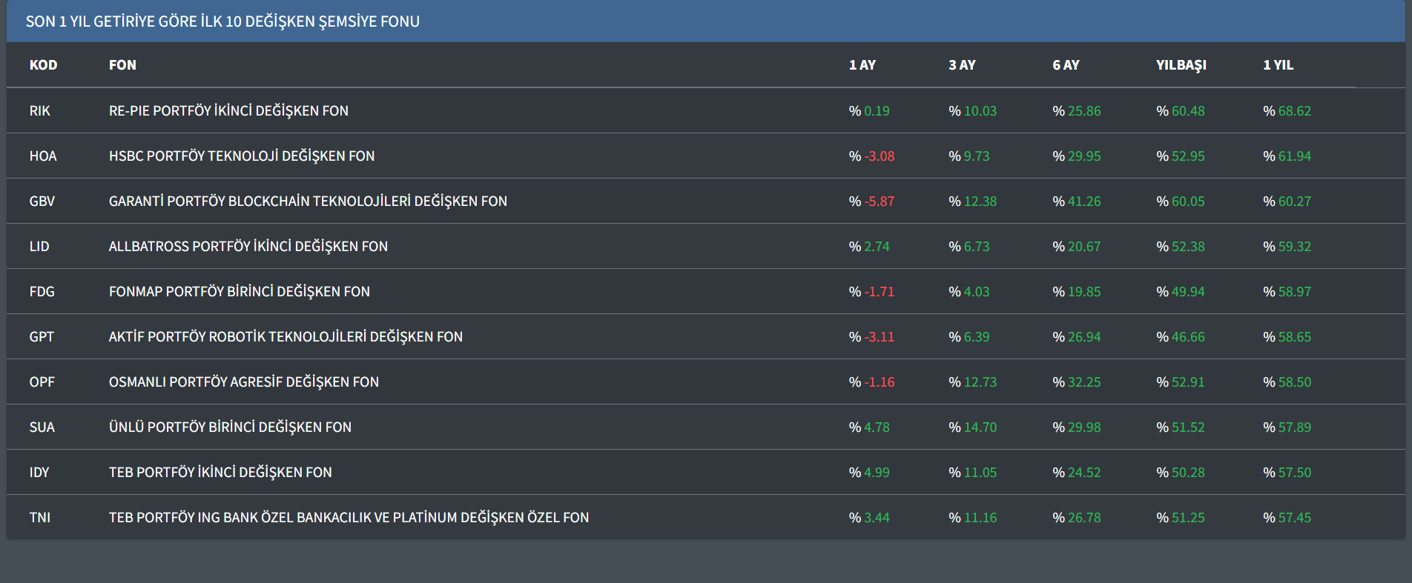Select OSMANLI PORTFÖY AGRESİF DEĞİŞKEN FON
The image size is (1412, 583).
pyautogui.click(x=243, y=382)
